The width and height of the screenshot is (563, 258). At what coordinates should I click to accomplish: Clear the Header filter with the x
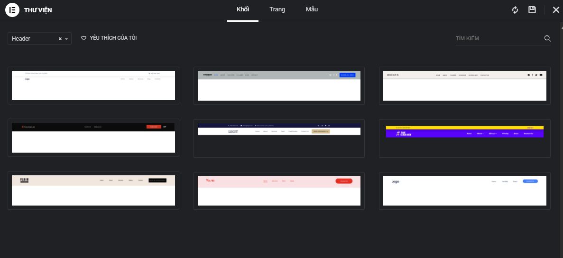click(x=60, y=39)
